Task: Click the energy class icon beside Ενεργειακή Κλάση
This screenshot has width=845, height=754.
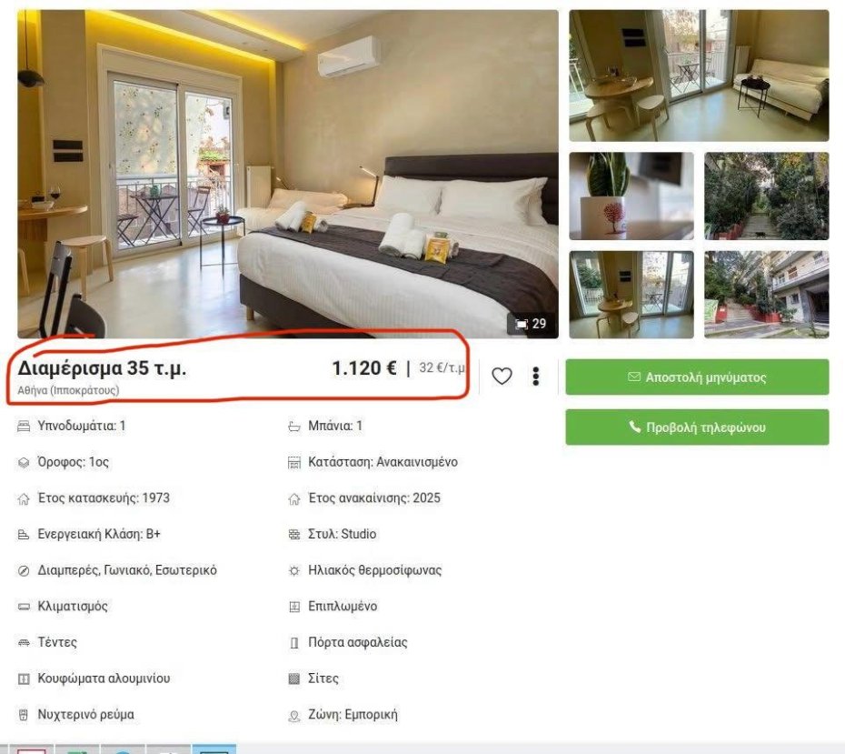Action: (24, 535)
